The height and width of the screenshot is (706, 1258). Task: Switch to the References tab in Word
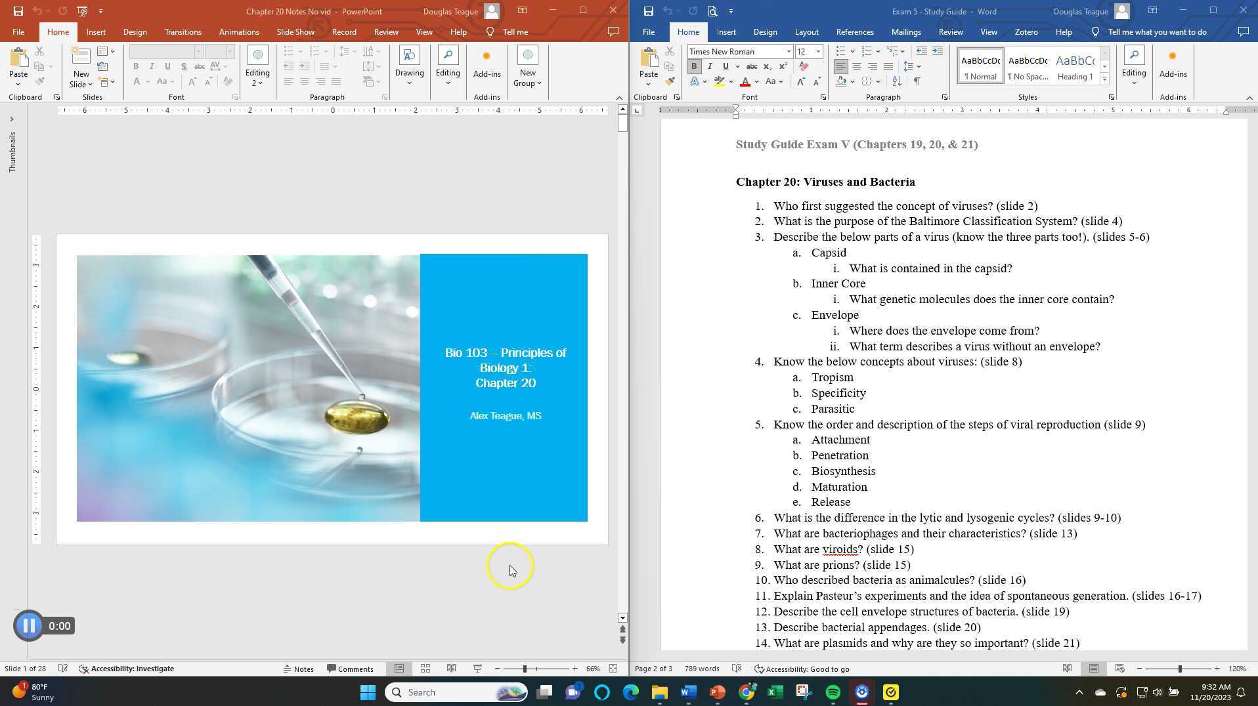click(854, 31)
